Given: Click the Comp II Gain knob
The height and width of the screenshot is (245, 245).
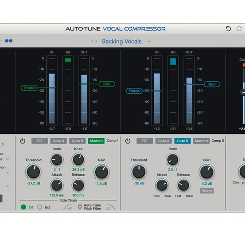Looking at the screenshot, I should [207, 172].
